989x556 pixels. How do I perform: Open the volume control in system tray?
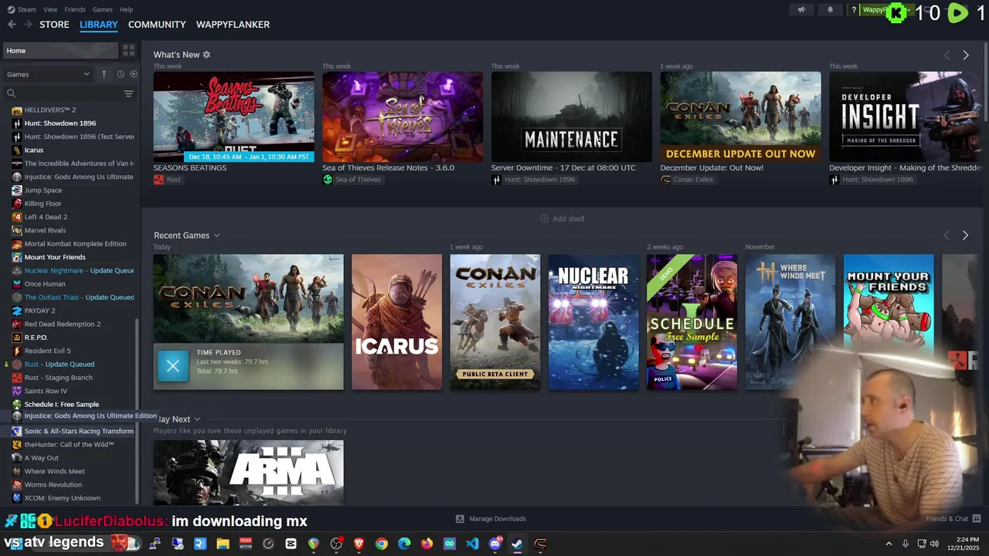(934, 544)
